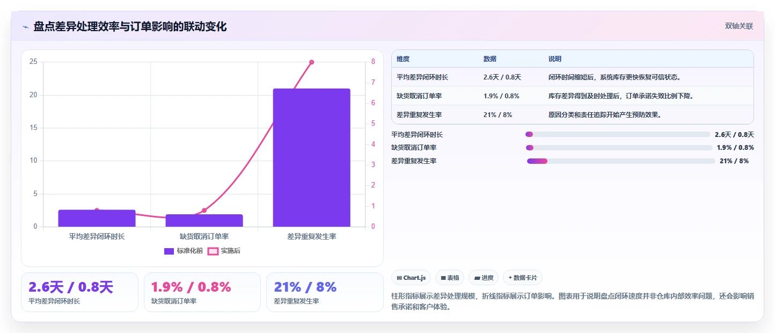
Task: Click x-axis label 差异重复发生率
Action: (311, 236)
